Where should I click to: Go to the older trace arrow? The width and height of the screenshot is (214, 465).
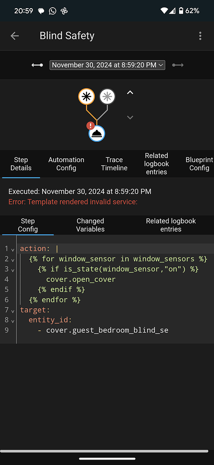coord(37,65)
